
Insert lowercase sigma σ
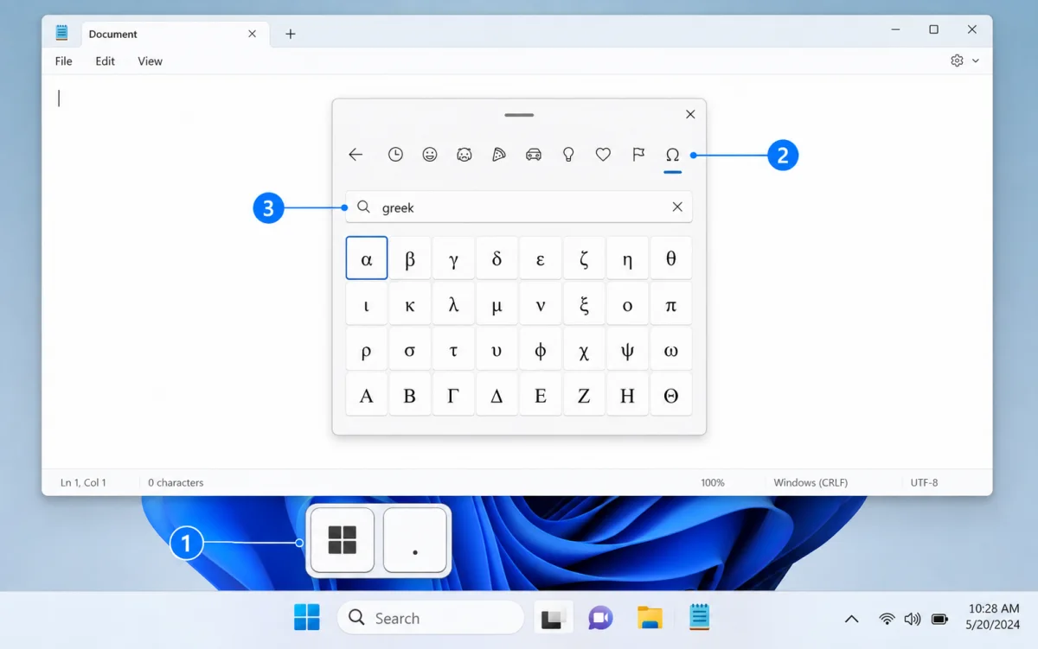(410, 350)
